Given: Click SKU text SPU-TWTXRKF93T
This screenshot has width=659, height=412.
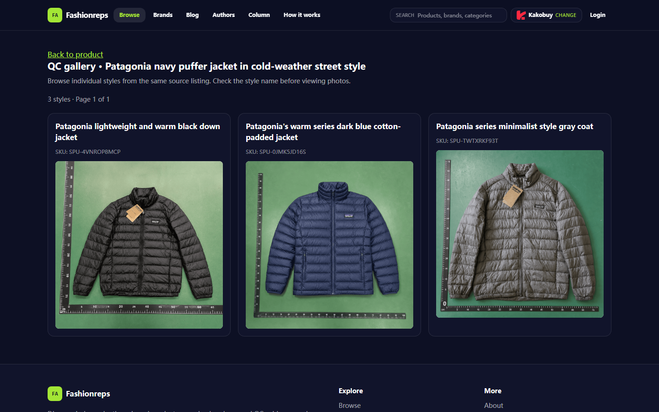Looking at the screenshot, I should (x=467, y=141).
